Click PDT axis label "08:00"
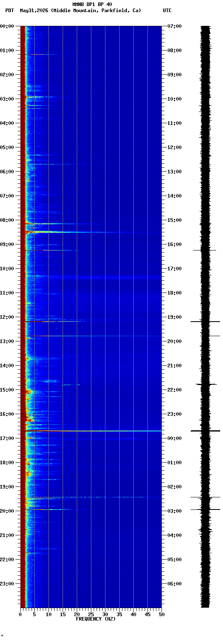Viewport: 223px width, 640px height. click(x=7, y=220)
